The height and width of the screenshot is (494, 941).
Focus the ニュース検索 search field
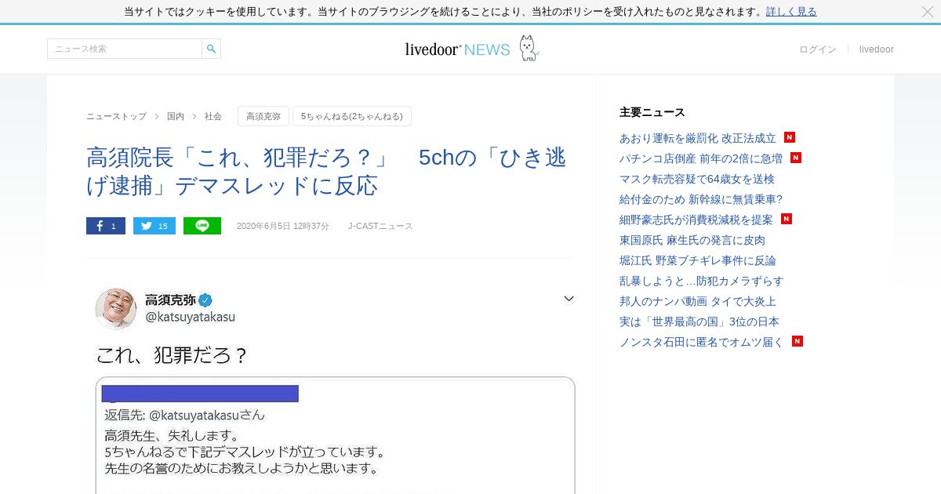click(125, 49)
